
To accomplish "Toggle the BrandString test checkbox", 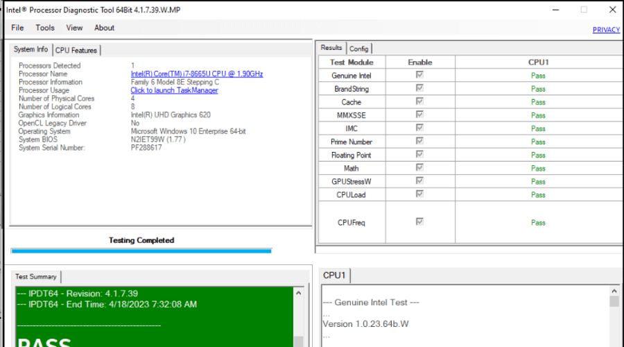I will [x=419, y=87].
